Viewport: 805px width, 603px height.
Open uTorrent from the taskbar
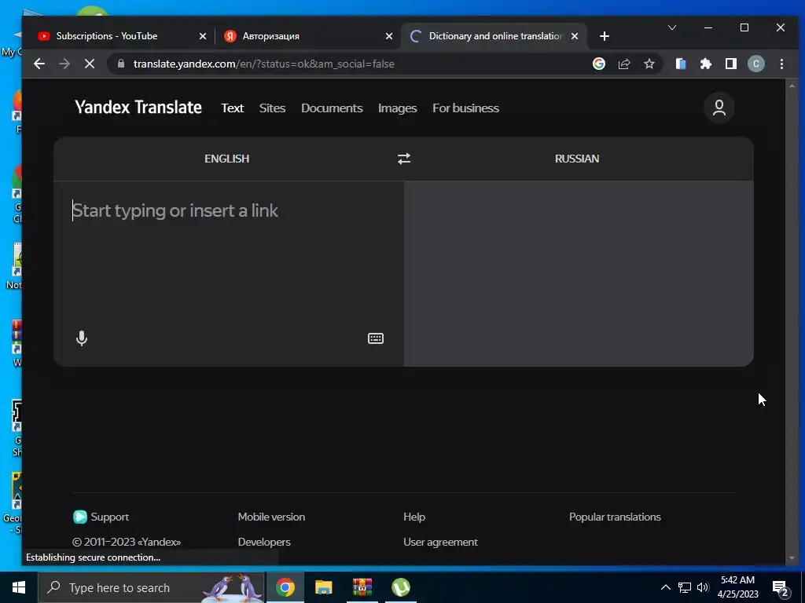coord(400,587)
